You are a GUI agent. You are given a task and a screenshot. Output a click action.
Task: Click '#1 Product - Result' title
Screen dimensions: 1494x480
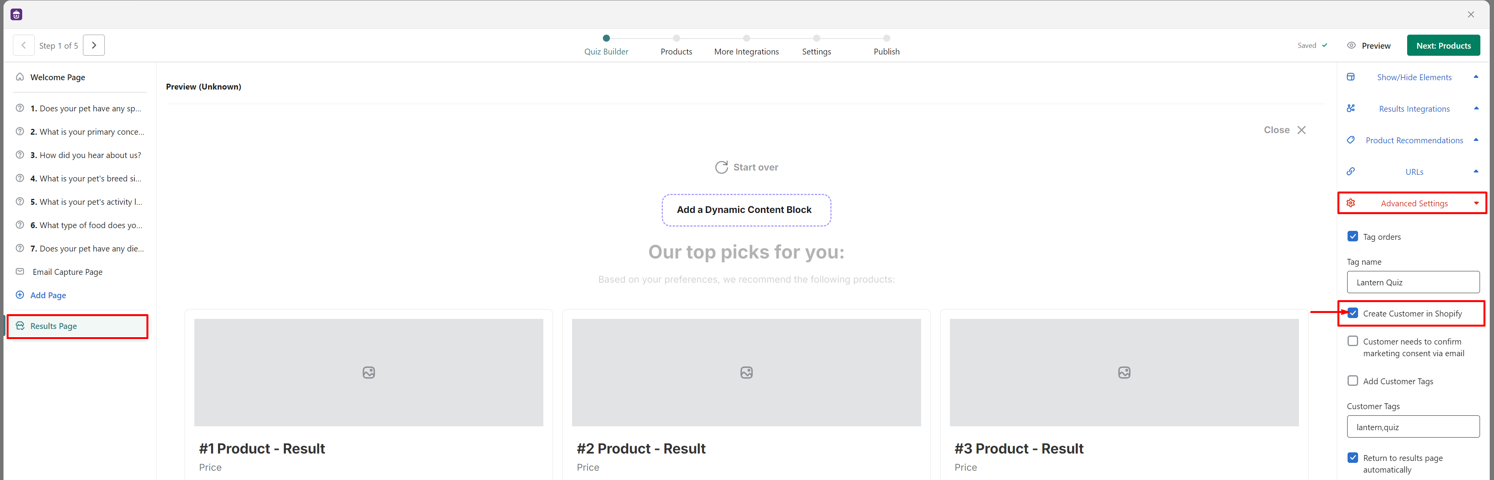262,449
